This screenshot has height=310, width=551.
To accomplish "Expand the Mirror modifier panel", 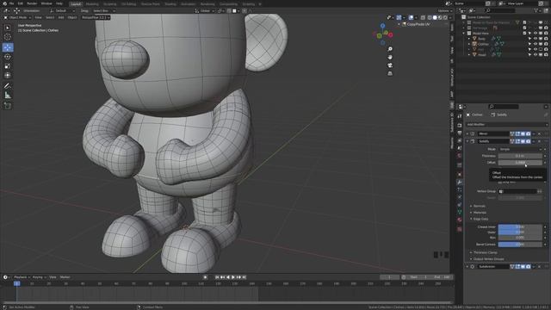I will pyautogui.click(x=467, y=133).
